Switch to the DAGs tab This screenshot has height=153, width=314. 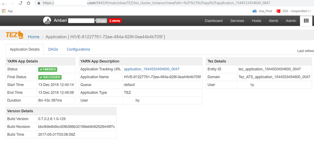coord(53,49)
